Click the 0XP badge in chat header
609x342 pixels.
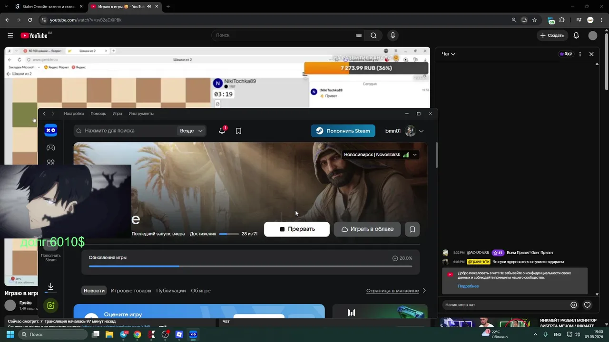point(566,54)
